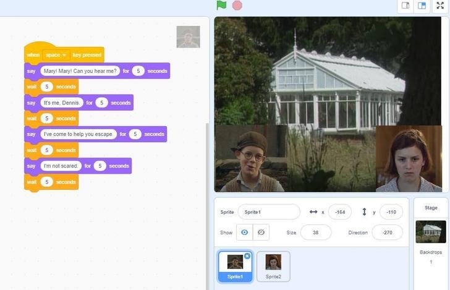
Task: Edit text 'I've come to help you escape.'
Action: click(79, 134)
